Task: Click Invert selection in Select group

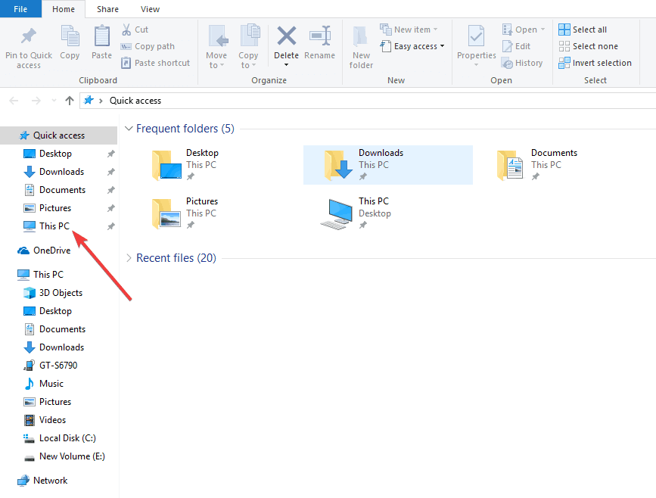Action: [595, 63]
